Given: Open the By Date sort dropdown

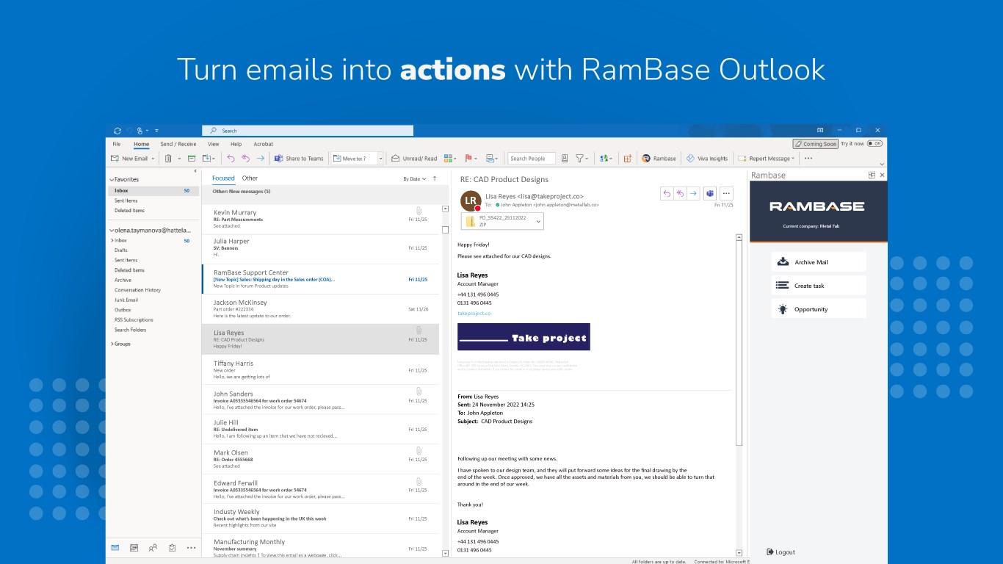Looking at the screenshot, I should point(415,178).
